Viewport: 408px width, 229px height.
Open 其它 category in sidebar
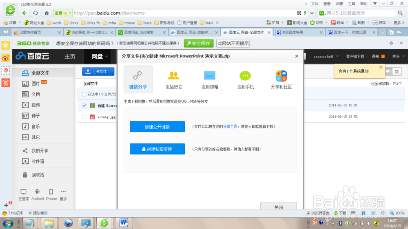pos(35,137)
